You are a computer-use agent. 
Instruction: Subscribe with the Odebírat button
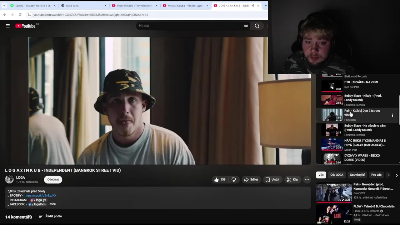tap(53, 179)
